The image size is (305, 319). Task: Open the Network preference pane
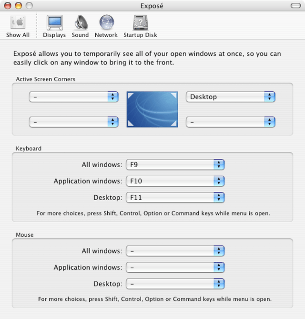pos(106,26)
